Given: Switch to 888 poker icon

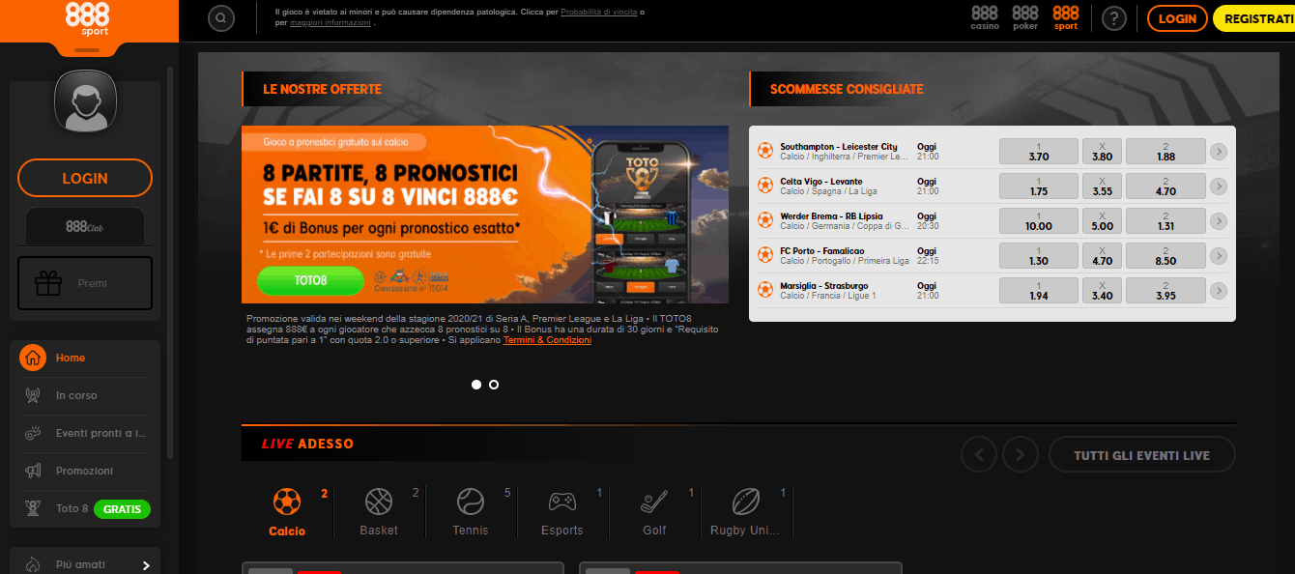Looking at the screenshot, I should pos(1025,18).
